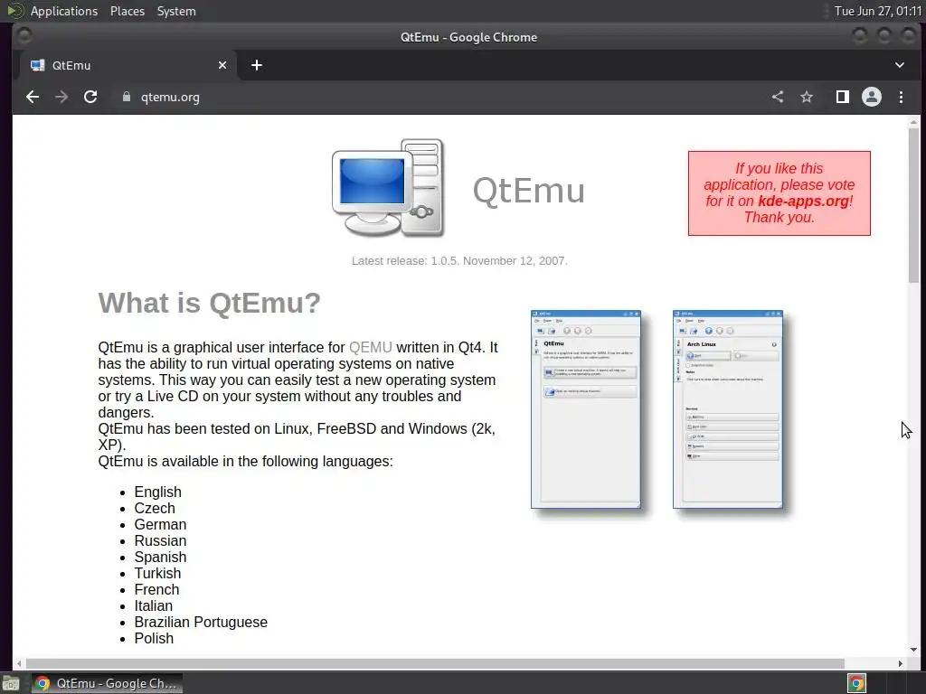Click the horizontal scrollbar thumb

click(x=435, y=663)
